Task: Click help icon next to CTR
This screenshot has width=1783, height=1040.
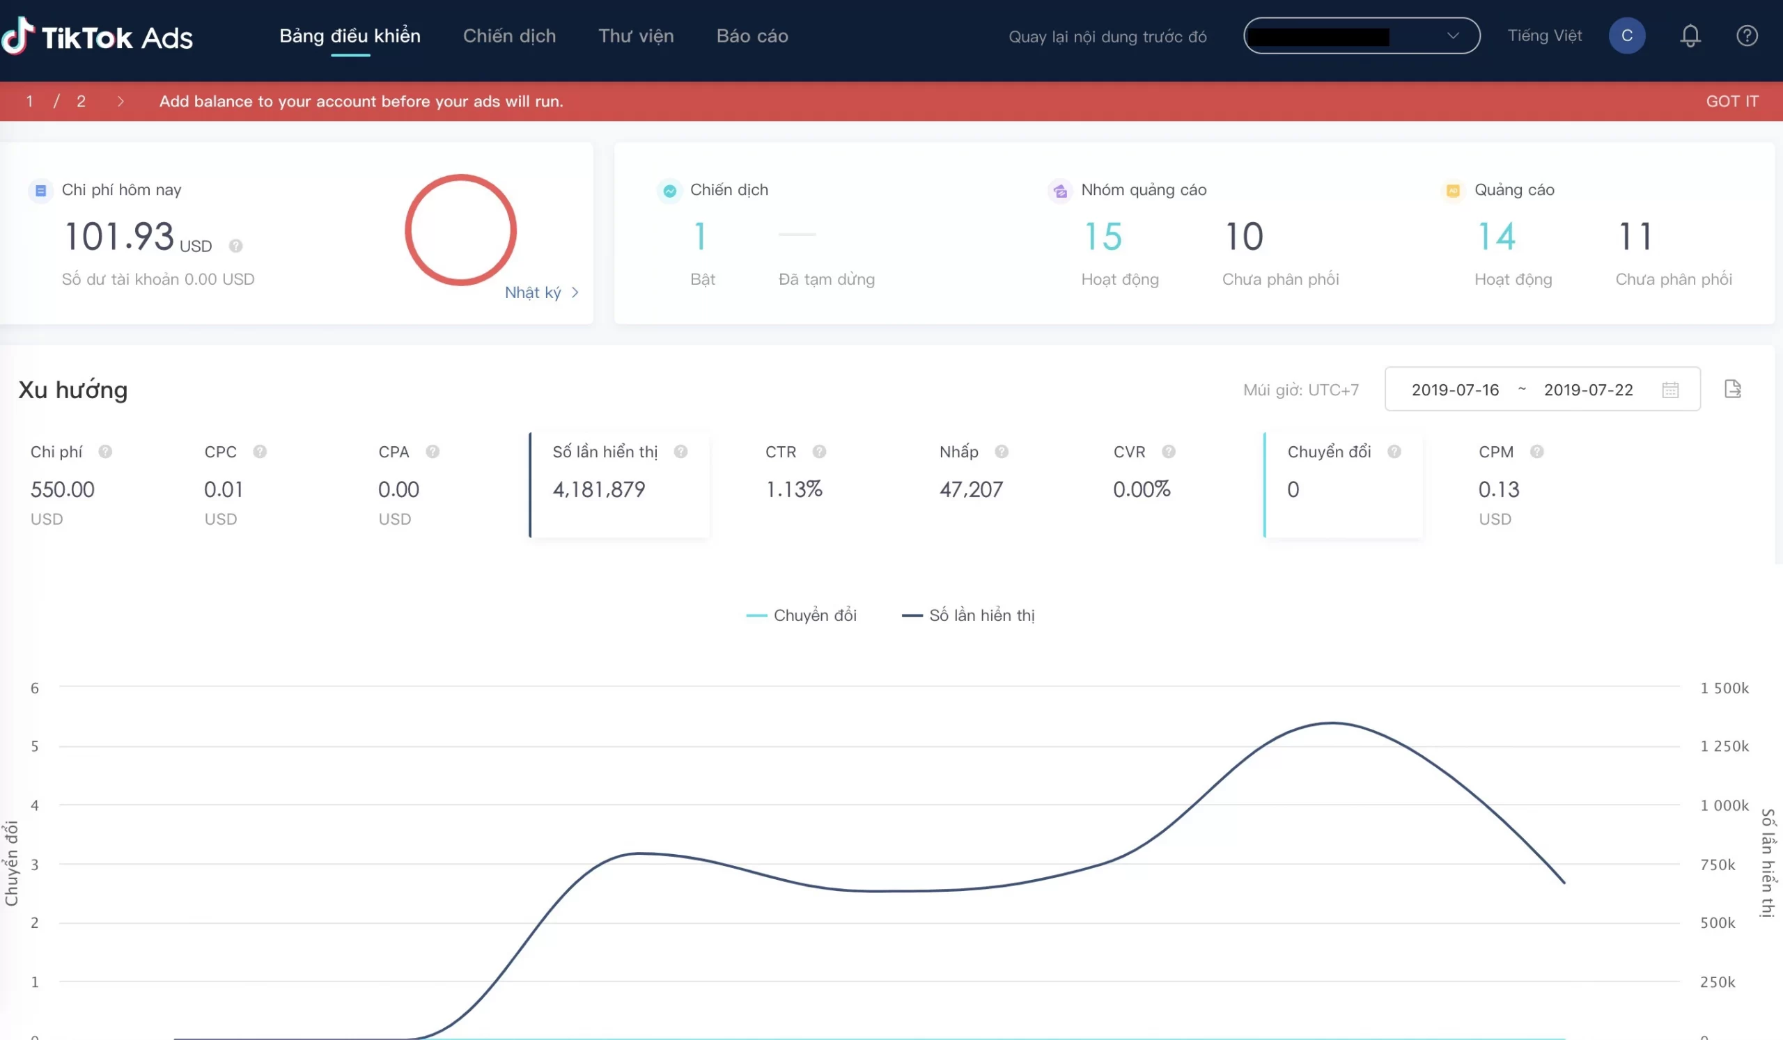Action: (818, 452)
